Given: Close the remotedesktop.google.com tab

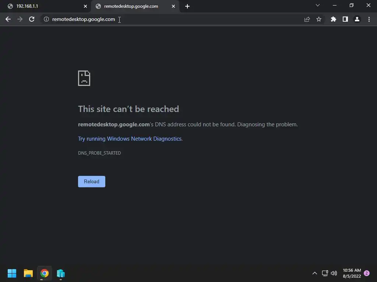Looking at the screenshot, I should pyautogui.click(x=173, y=6).
